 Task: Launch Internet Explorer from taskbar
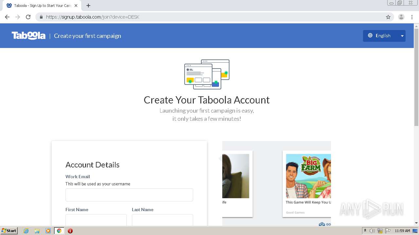click(26, 231)
